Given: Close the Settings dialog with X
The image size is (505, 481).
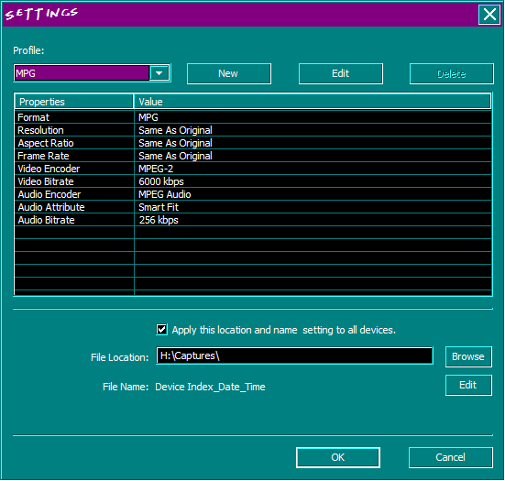Looking at the screenshot, I should pyautogui.click(x=489, y=14).
